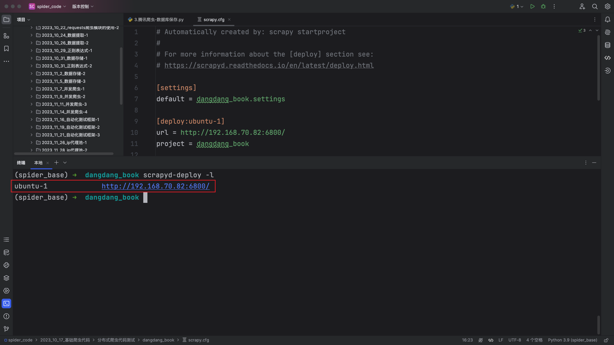The image size is (614, 345).
Task: Open the bookmarks icon in sidebar
Action: click(x=6, y=49)
